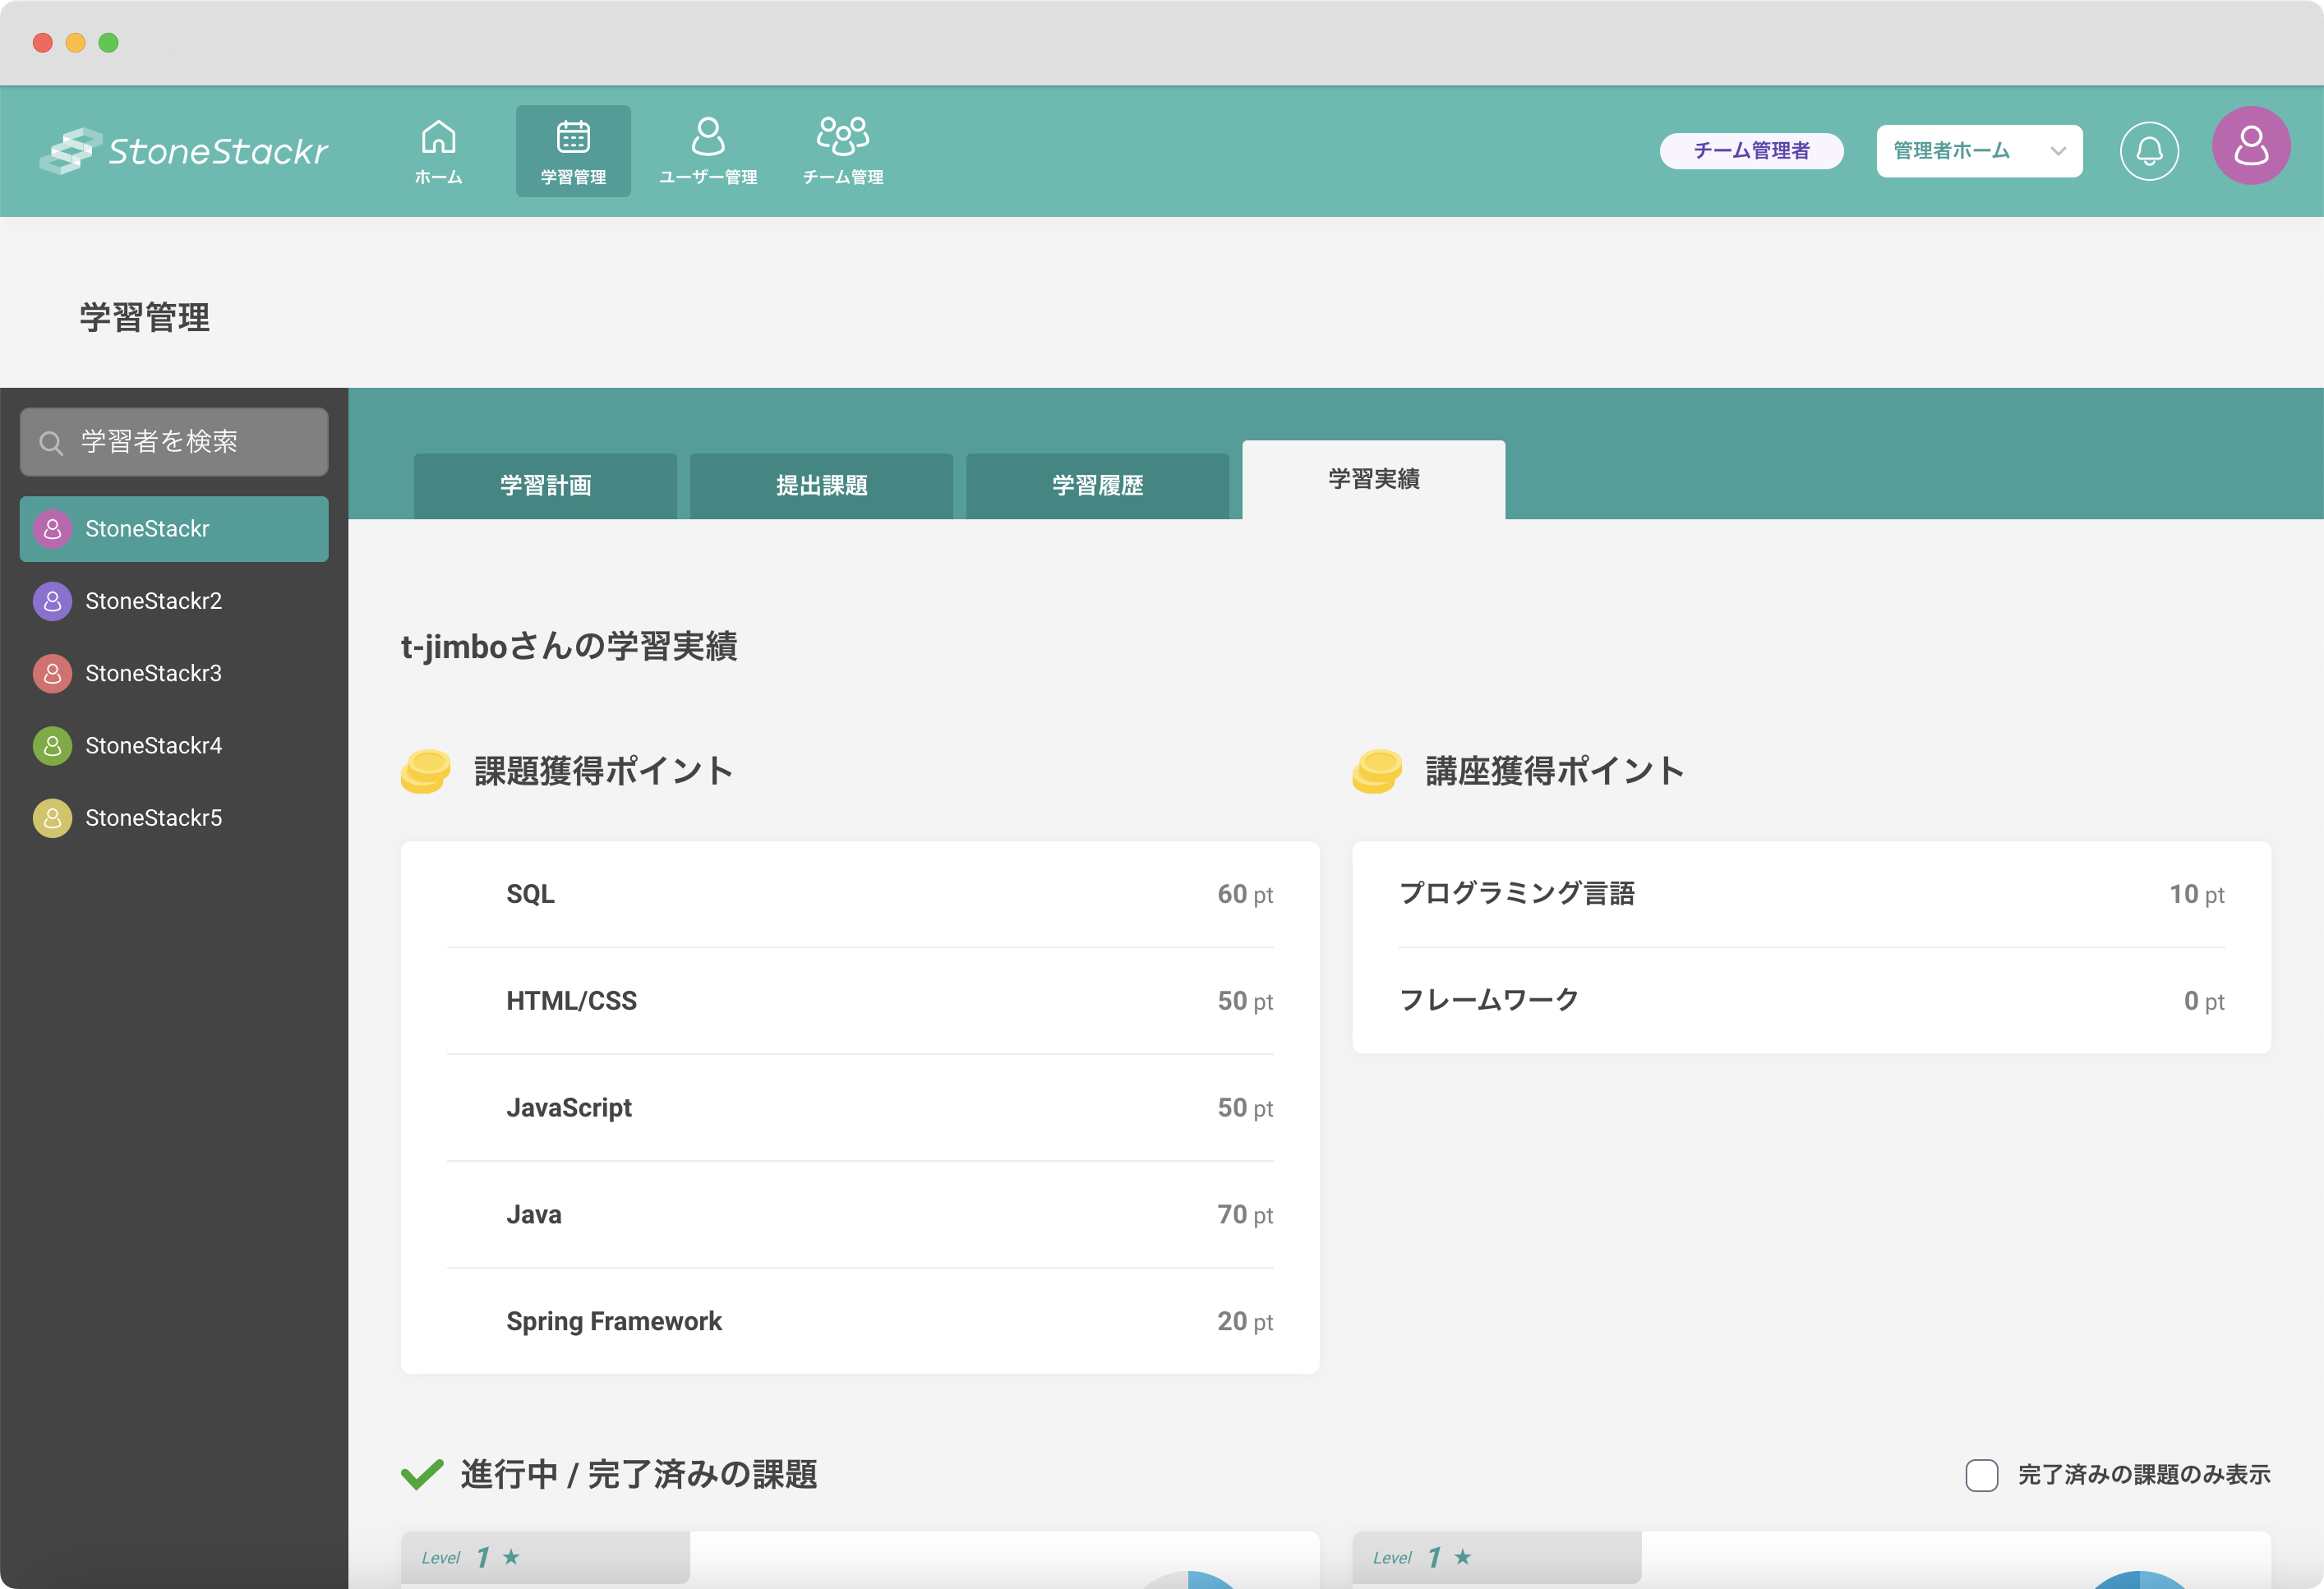Switch to the 学習計画 tab
The width and height of the screenshot is (2324, 1589).
point(545,486)
